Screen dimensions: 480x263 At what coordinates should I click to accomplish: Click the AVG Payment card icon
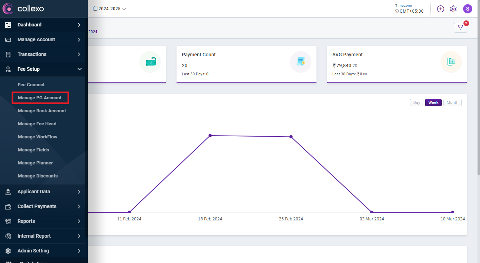click(x=451, y=62)
